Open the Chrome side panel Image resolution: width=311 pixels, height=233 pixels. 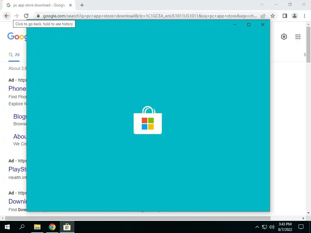click(285, 16)
